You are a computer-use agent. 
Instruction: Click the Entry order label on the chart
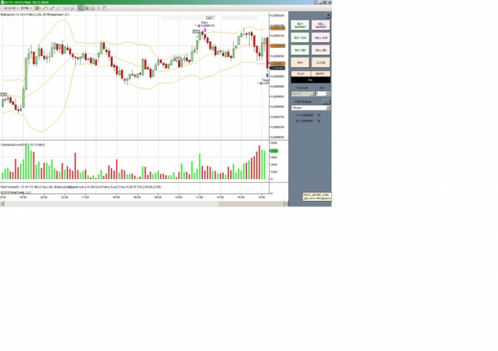205,24
